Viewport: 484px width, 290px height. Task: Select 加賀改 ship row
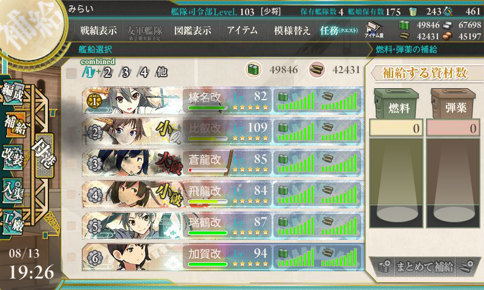point(222,257)
